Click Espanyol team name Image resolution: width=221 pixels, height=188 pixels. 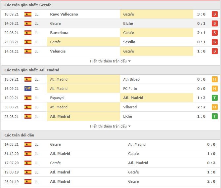57,98
